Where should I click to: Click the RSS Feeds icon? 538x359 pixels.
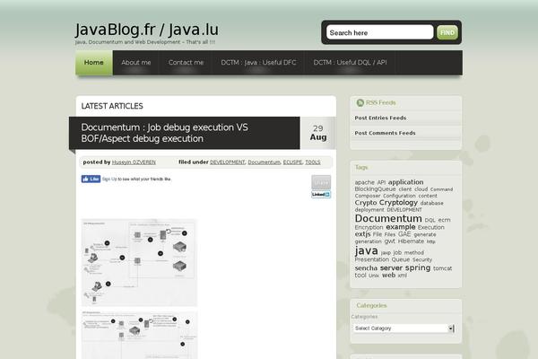[x=360, y=102]
